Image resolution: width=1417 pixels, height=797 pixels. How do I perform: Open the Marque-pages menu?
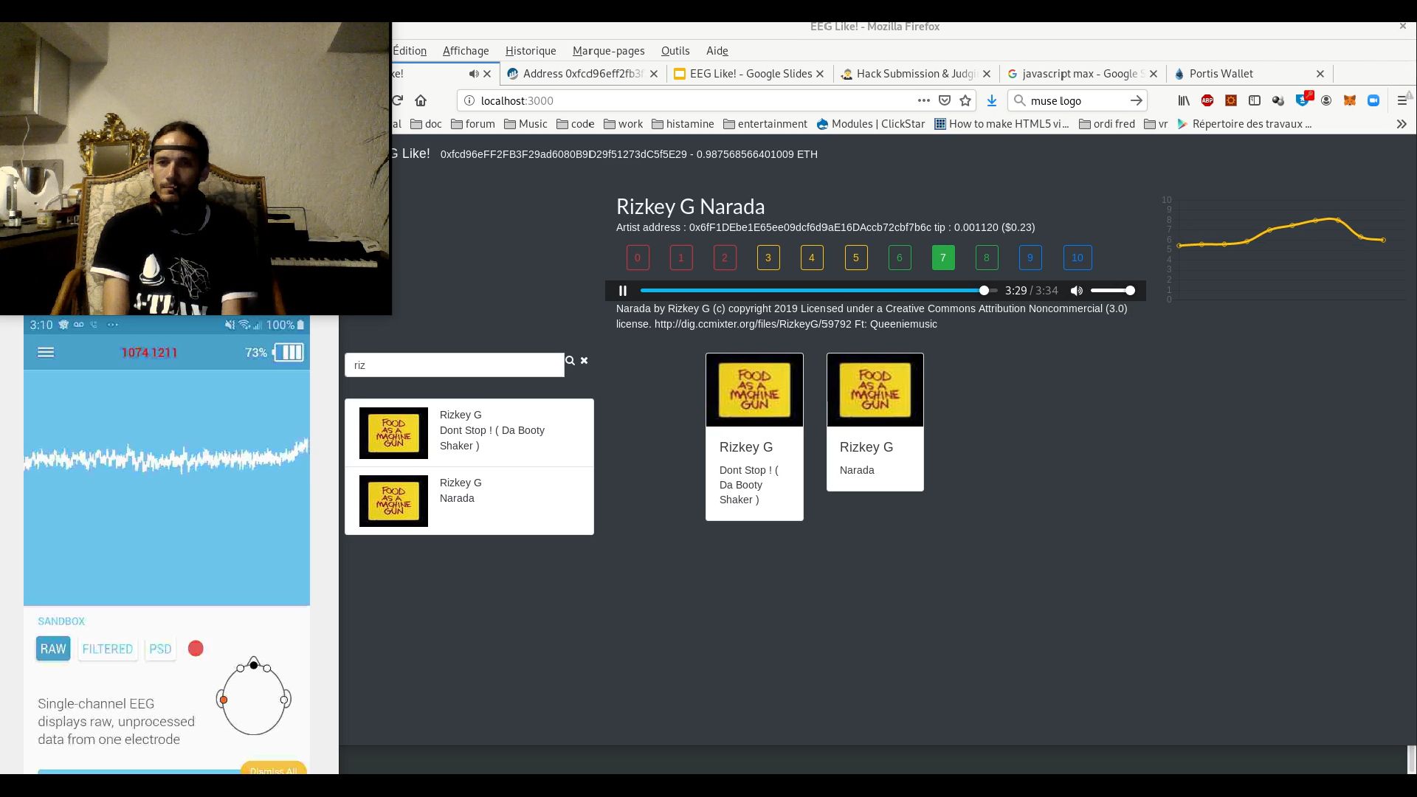coord(609,51)
